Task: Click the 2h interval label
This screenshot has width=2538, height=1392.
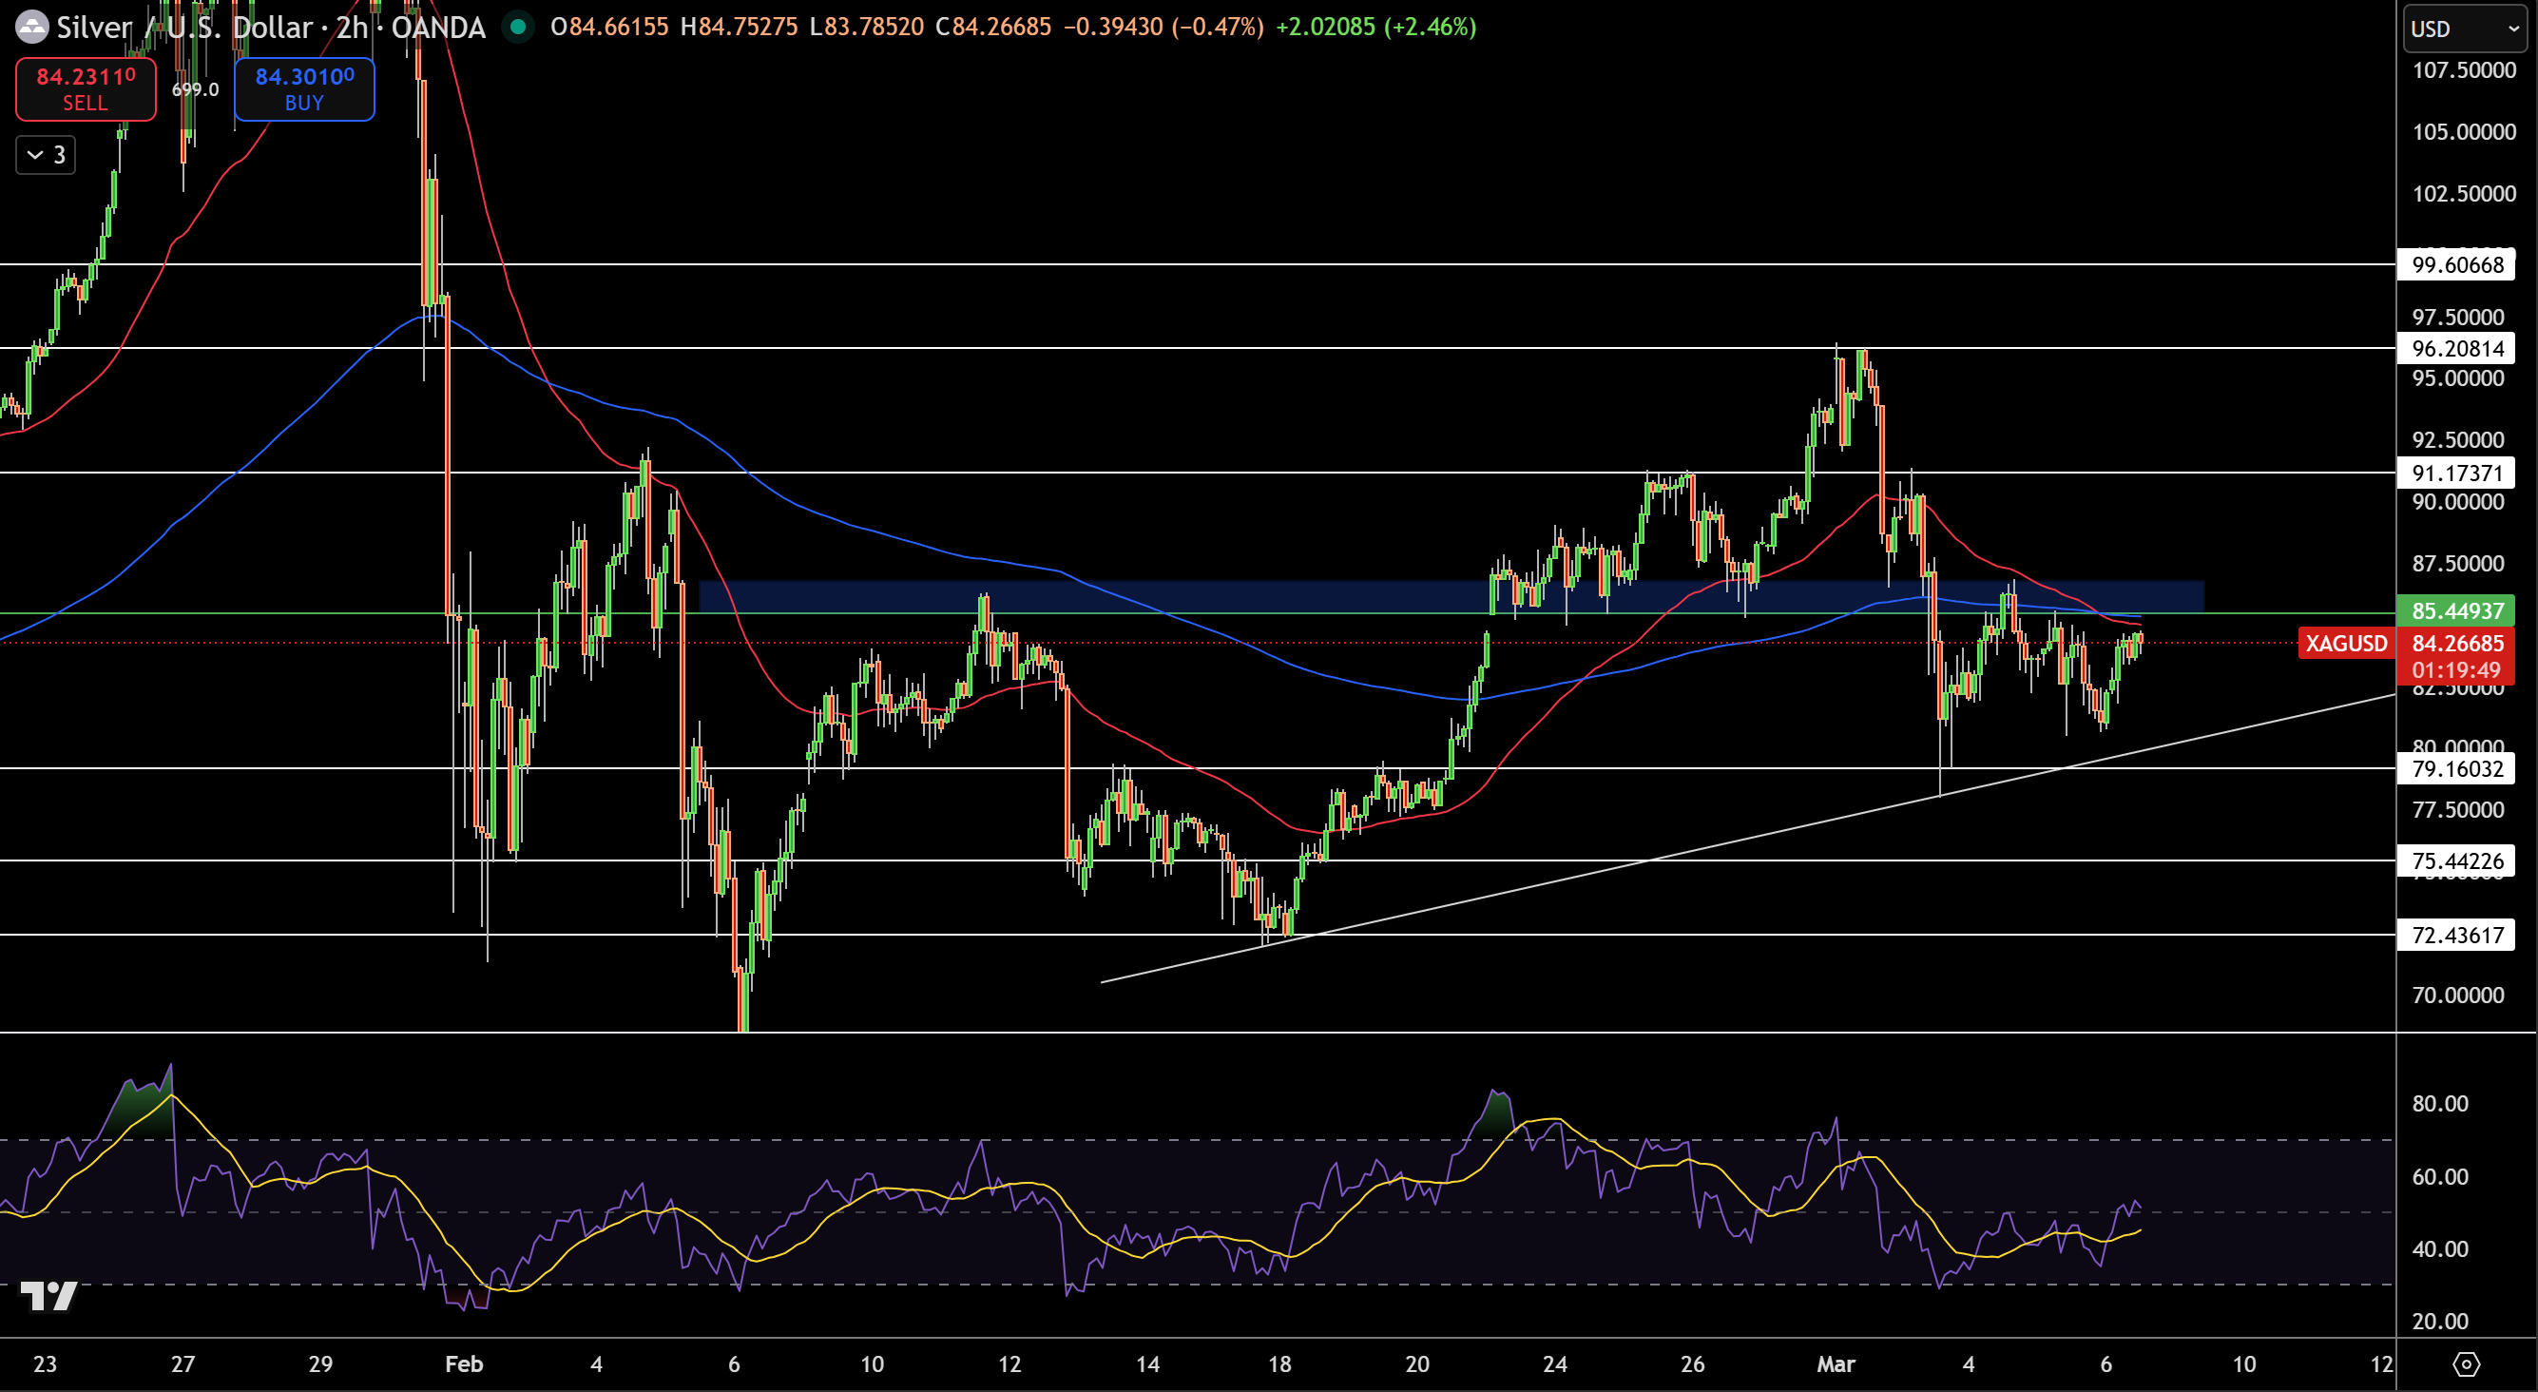Action: click(x=352, y=27)
